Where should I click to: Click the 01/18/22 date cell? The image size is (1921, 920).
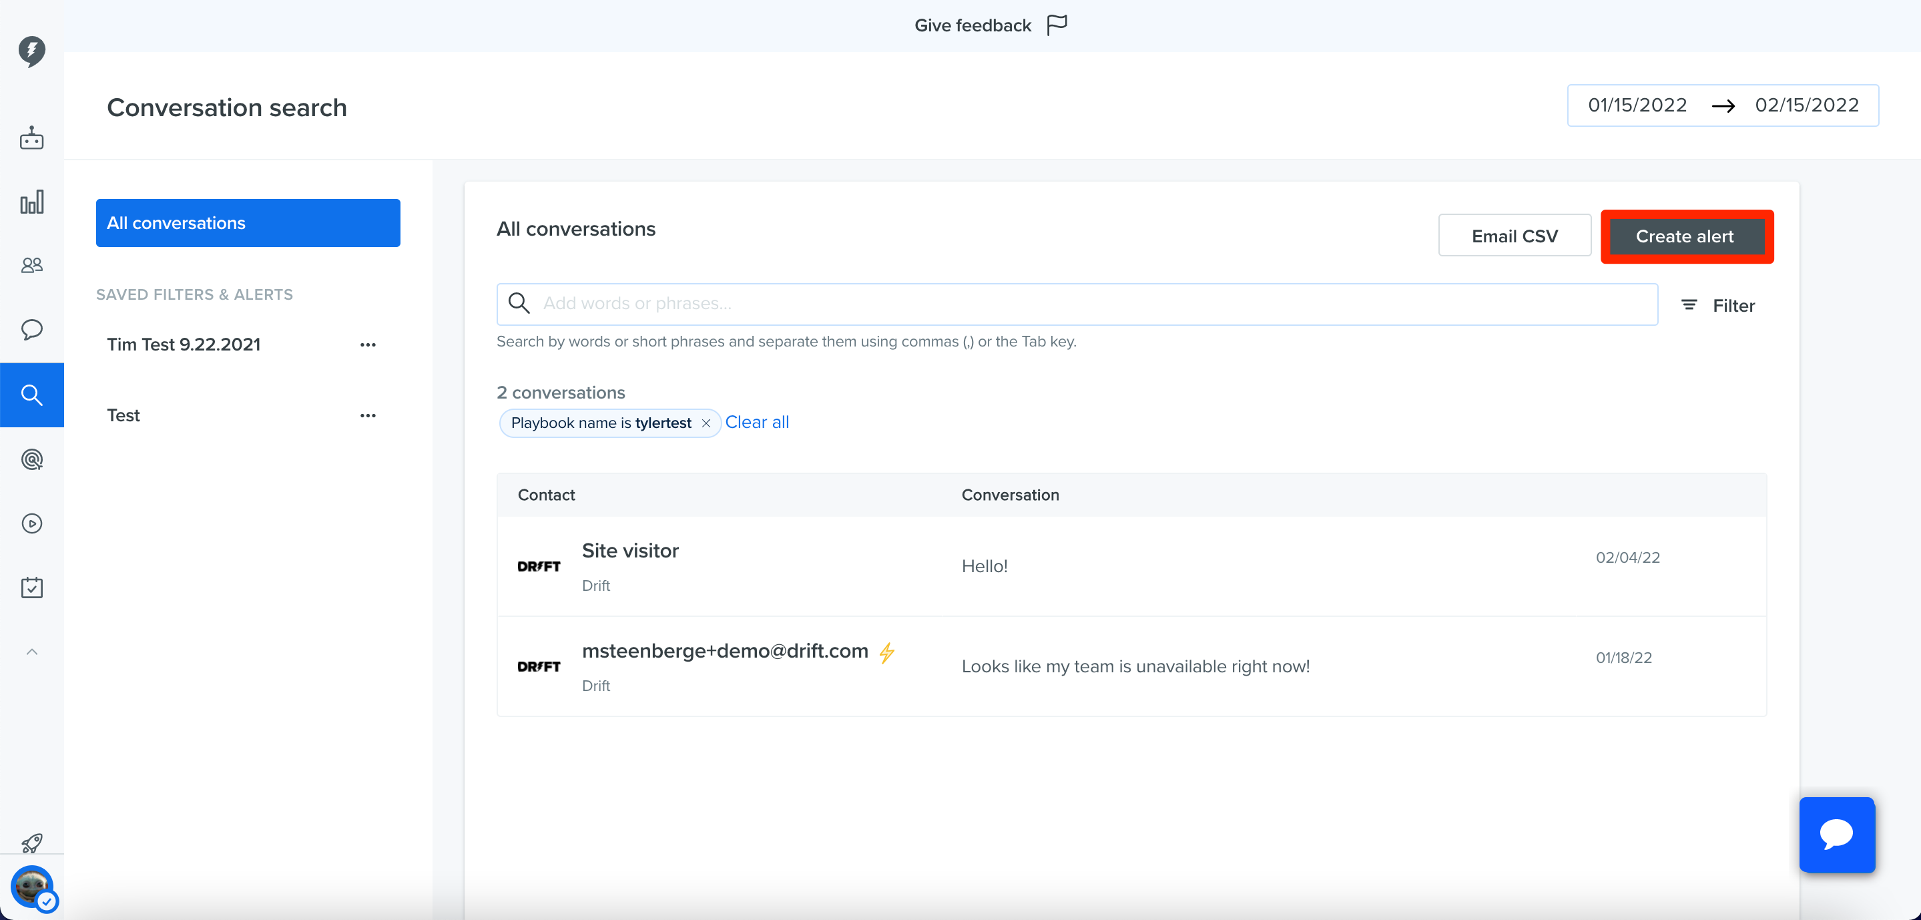[1623, 658]
